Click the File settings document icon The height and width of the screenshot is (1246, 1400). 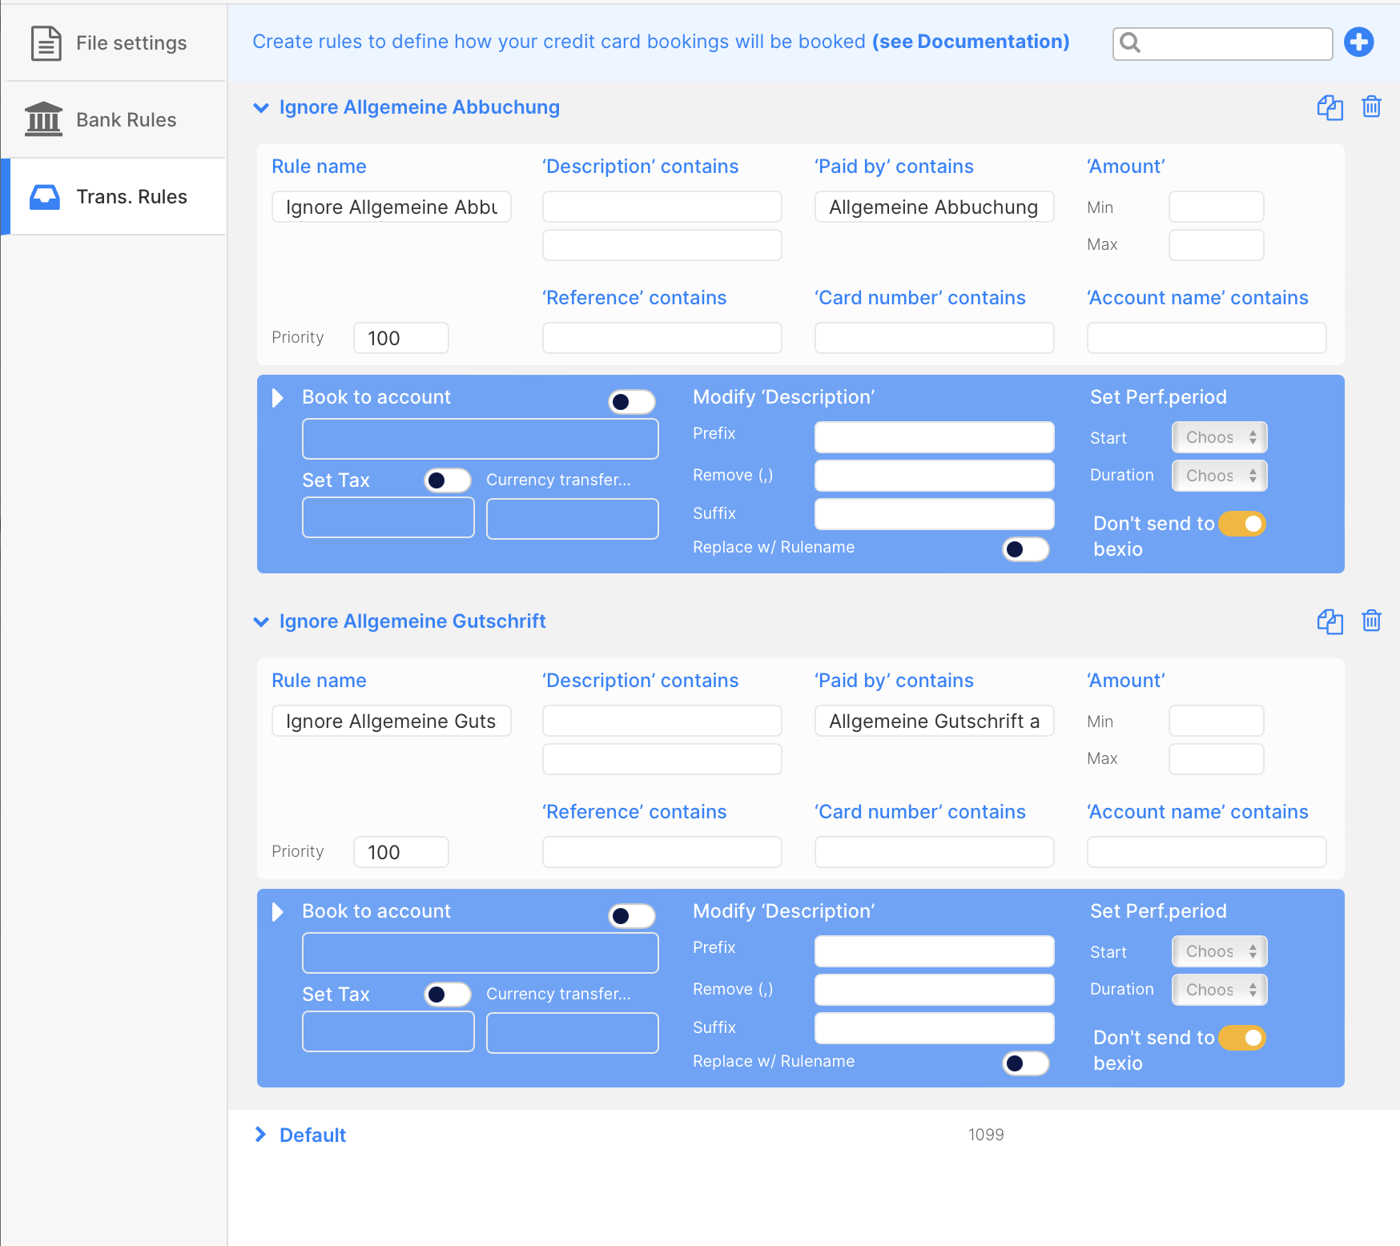[46, 43]
